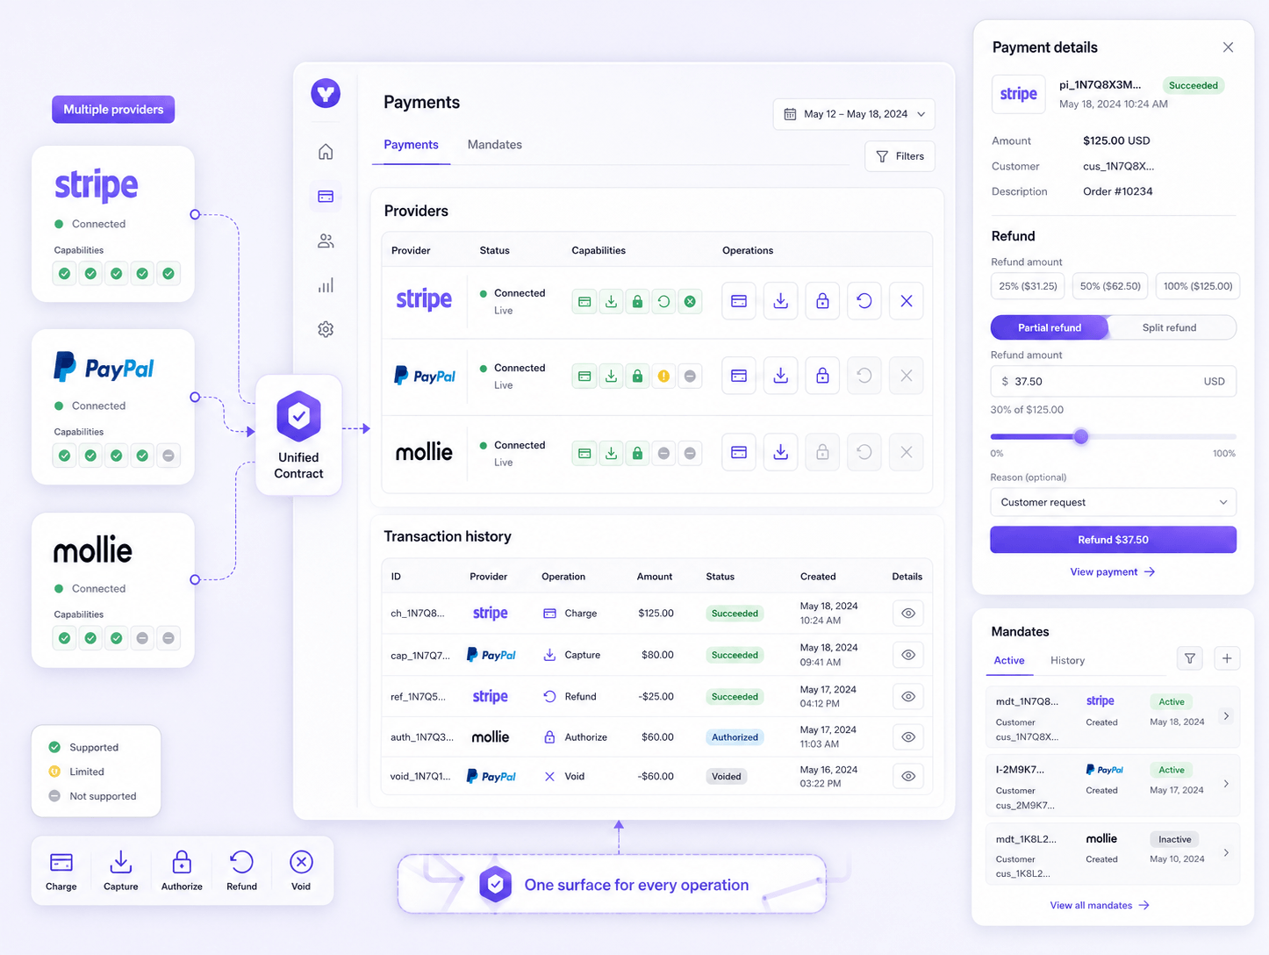View details of the ch_1N7Q8 charge transaction
This screenshot has height=955, width=1269.
pos(908,614)
